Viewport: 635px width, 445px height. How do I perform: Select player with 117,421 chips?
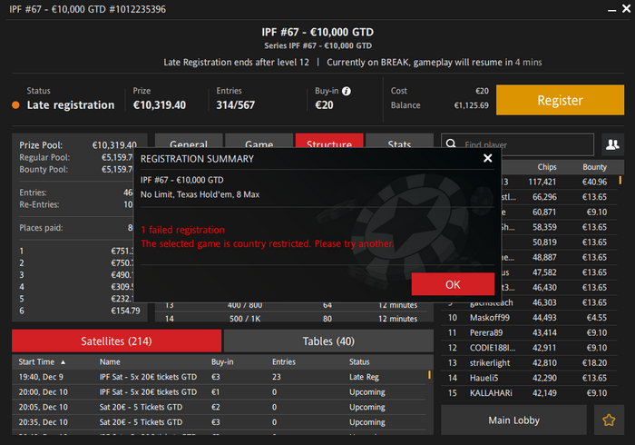tap(559, 182)
